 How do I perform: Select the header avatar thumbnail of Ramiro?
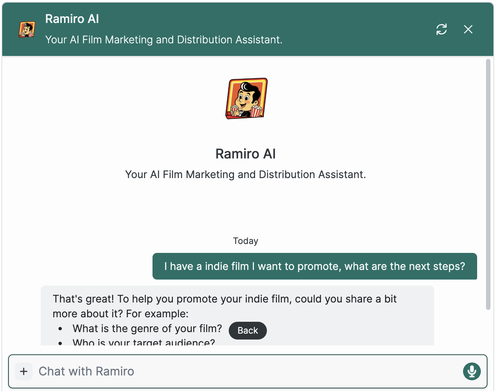pos(26,29)
